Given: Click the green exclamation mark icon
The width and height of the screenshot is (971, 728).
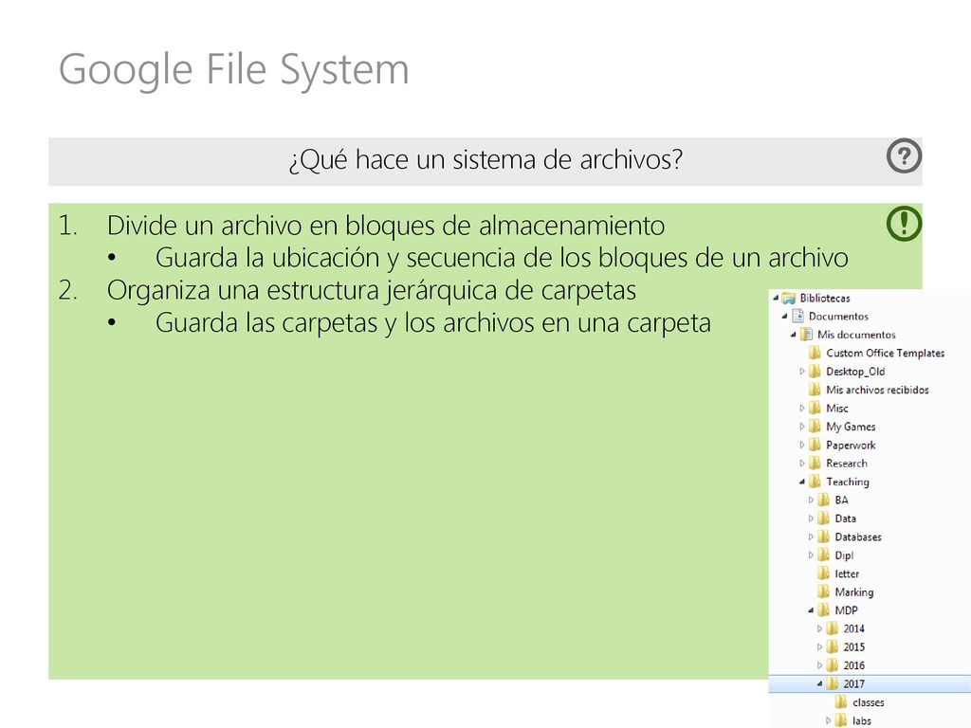Looking at the screenshot, I should tap(904, 224).
